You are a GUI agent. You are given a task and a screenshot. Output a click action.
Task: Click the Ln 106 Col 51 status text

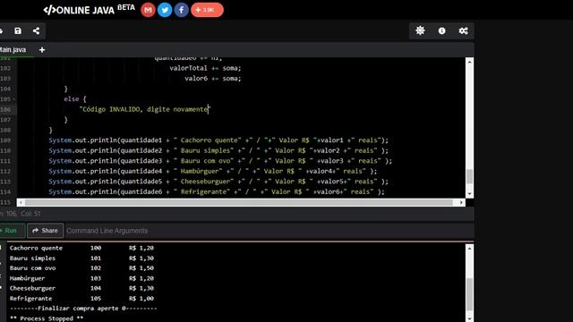[20, 214]
